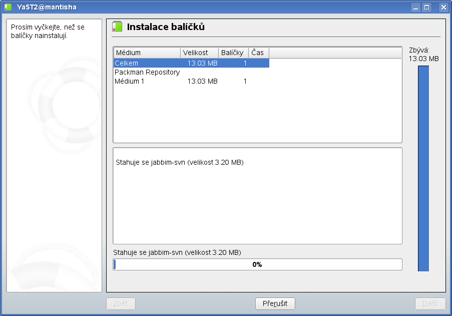Click the status label above the progress bar

(x=177, y=252)
